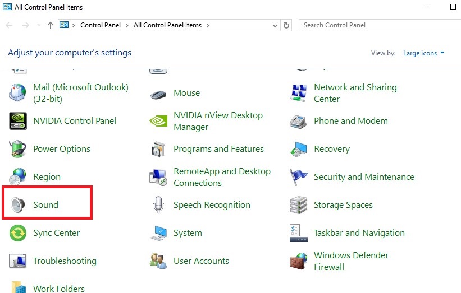This screenshot has width=461, height=293.
Task: Open the 'Storage Spaces' link
Action: pos(343,205)
